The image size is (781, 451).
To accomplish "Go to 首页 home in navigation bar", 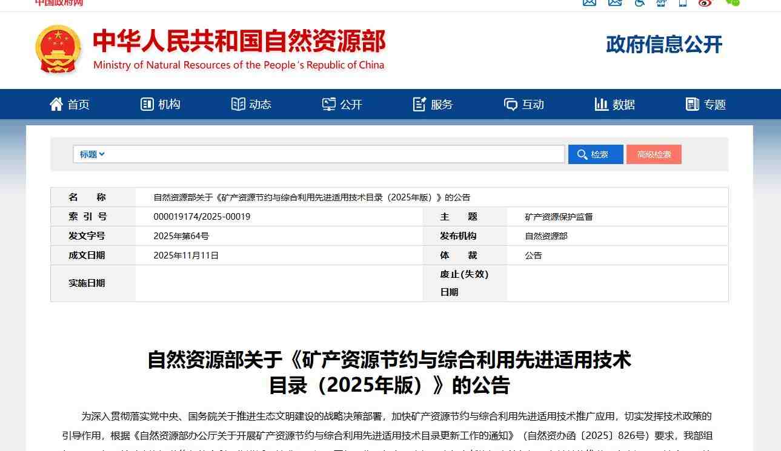I will coord(70,104).
